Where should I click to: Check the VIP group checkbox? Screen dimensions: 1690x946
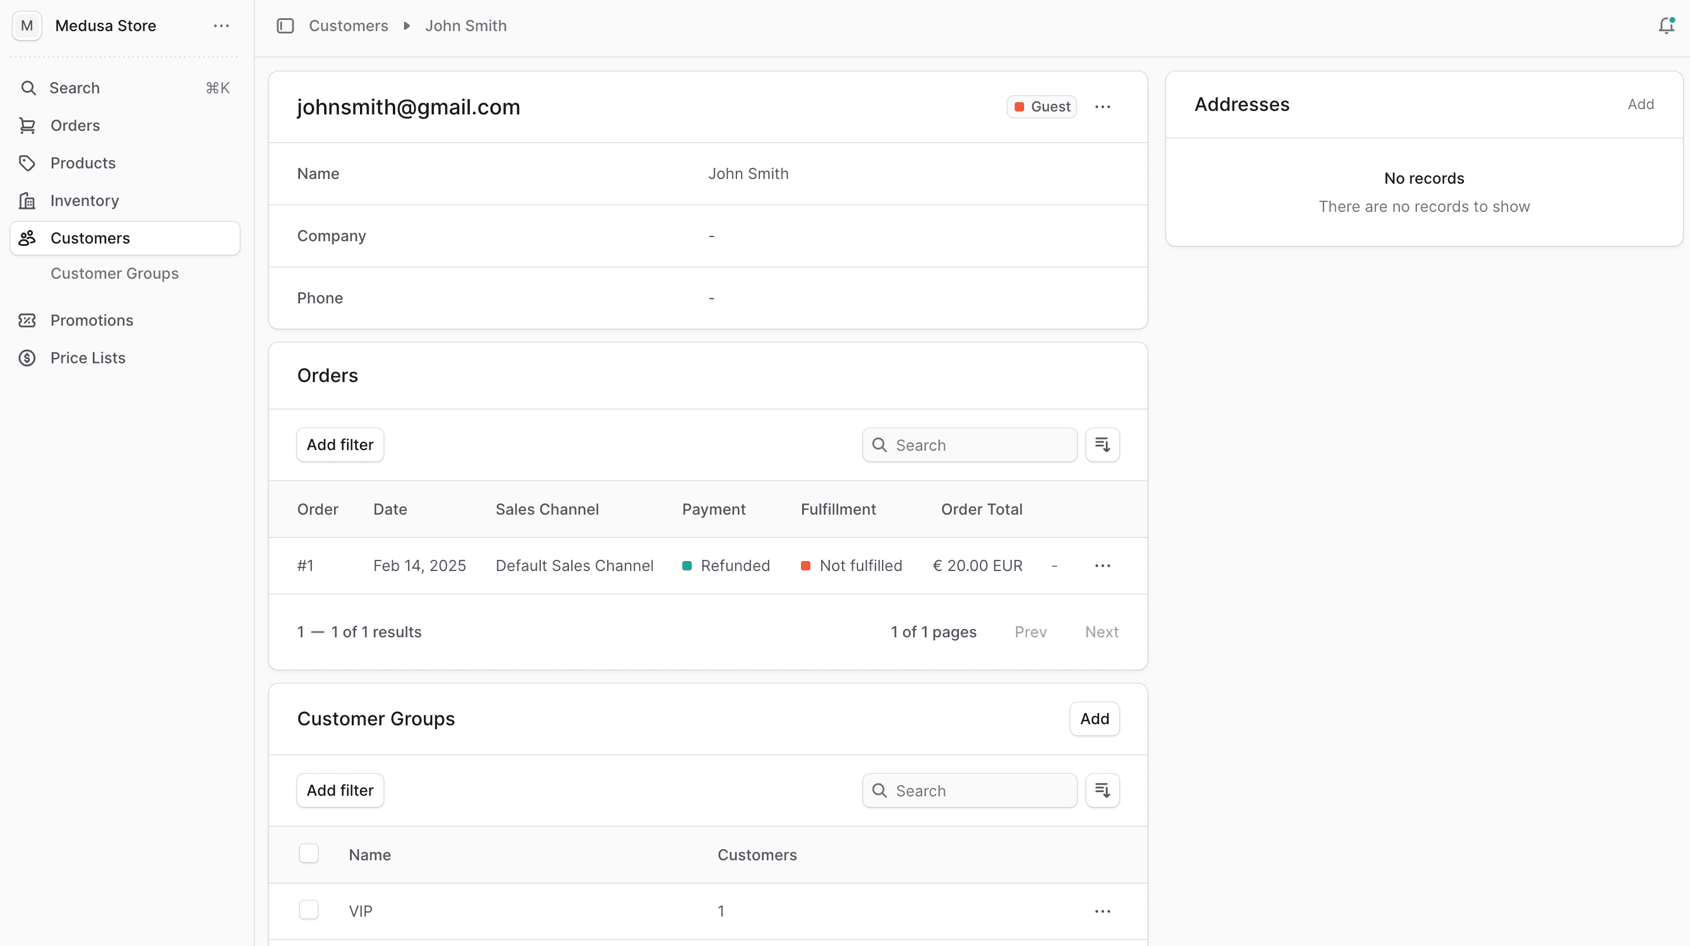[x=308, y=910]
